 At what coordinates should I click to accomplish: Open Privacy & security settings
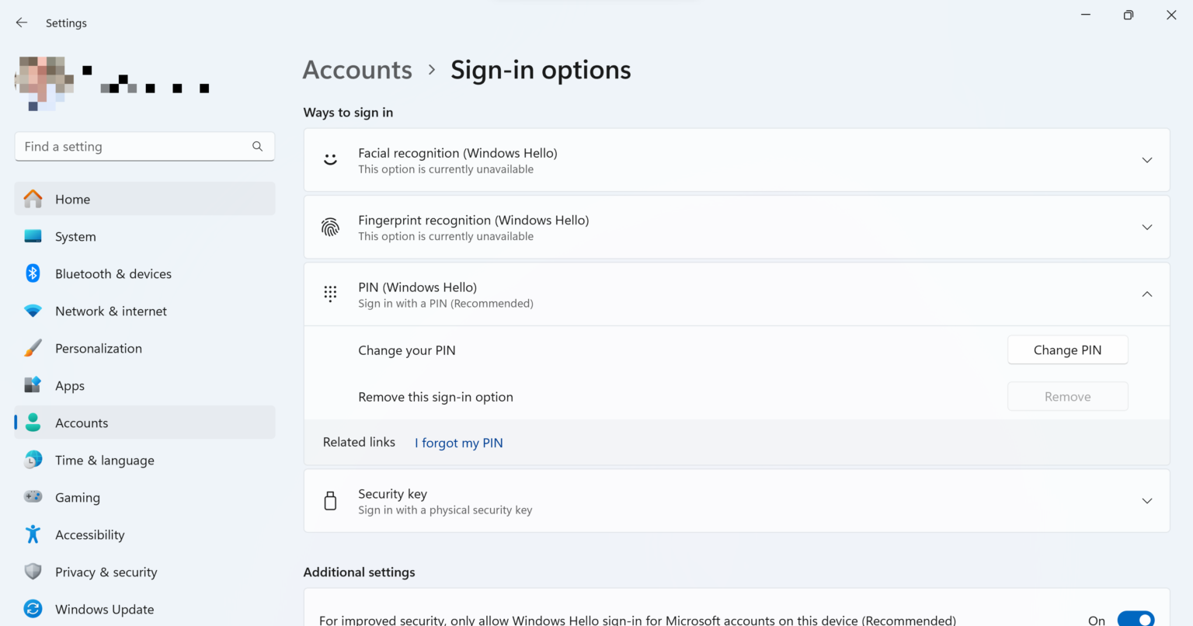point(106,572)
